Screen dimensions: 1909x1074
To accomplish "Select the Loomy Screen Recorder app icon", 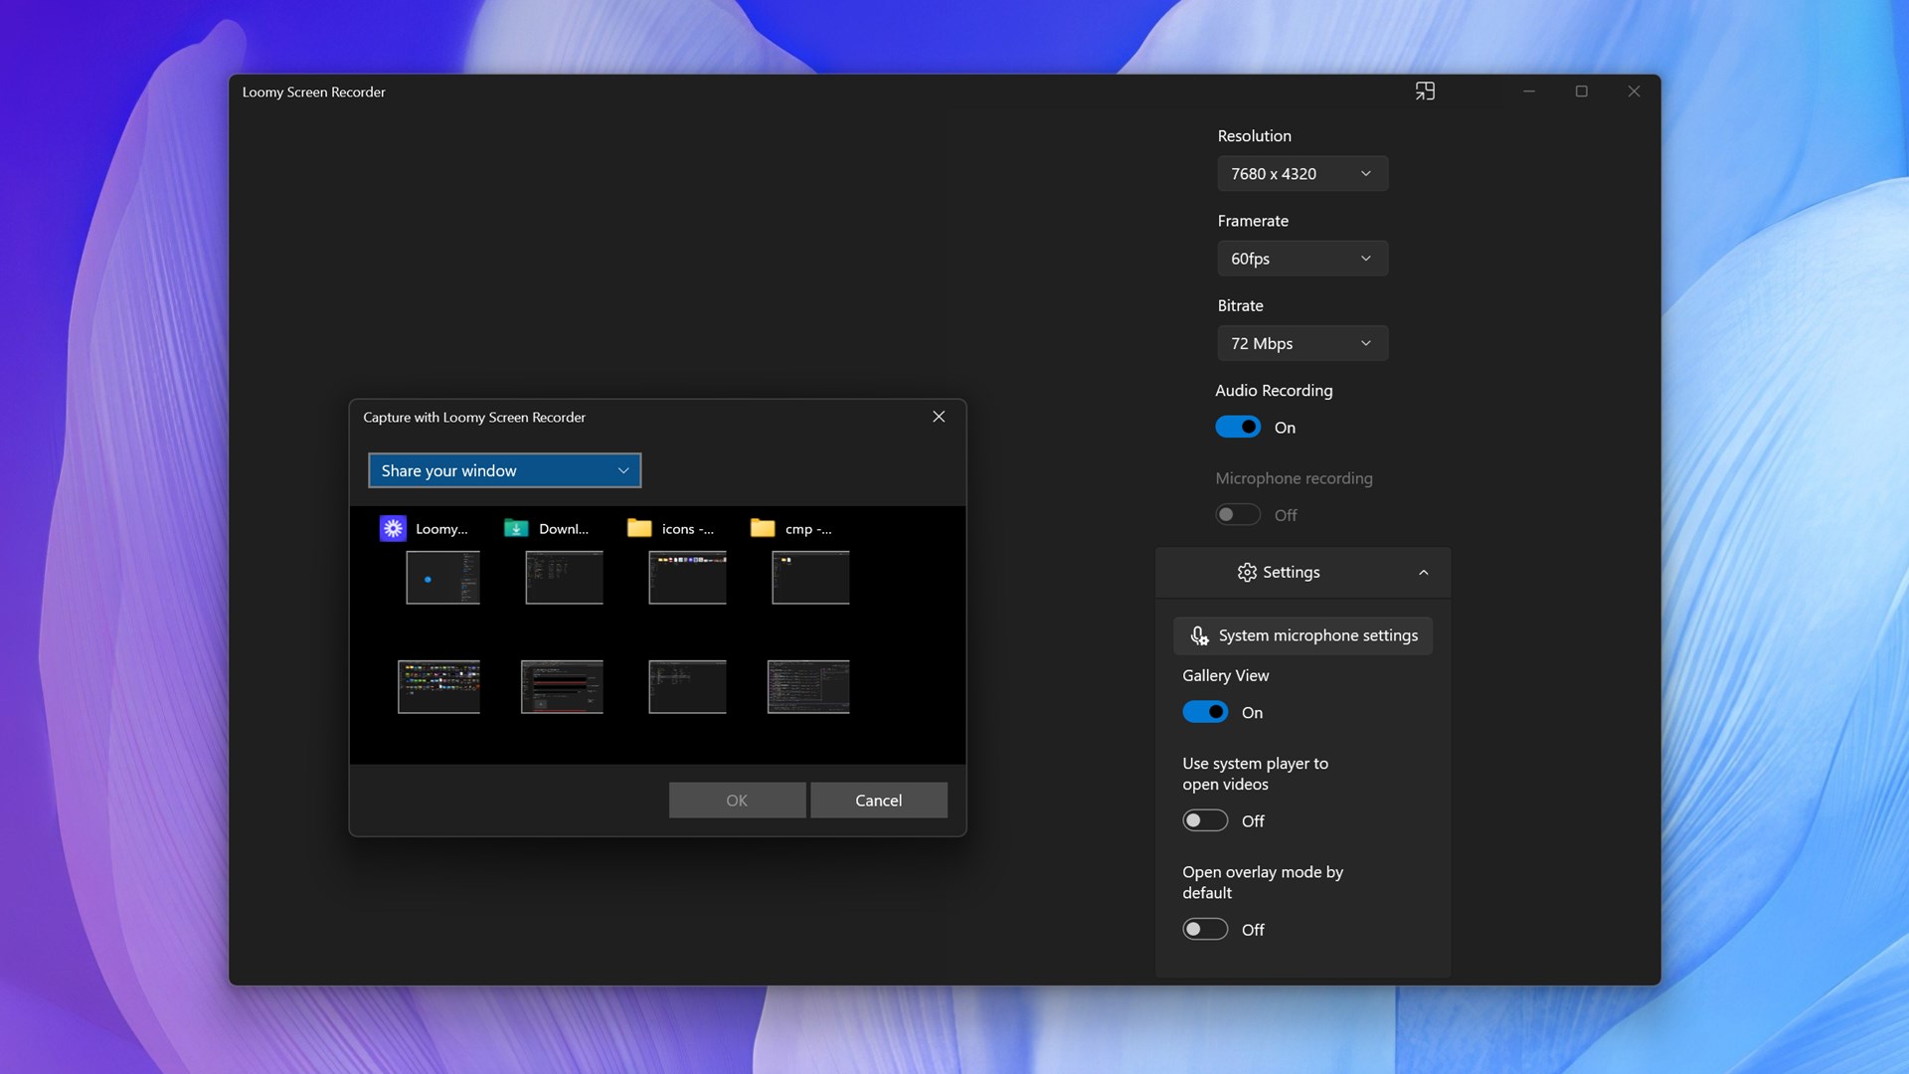I will (393, 528).
